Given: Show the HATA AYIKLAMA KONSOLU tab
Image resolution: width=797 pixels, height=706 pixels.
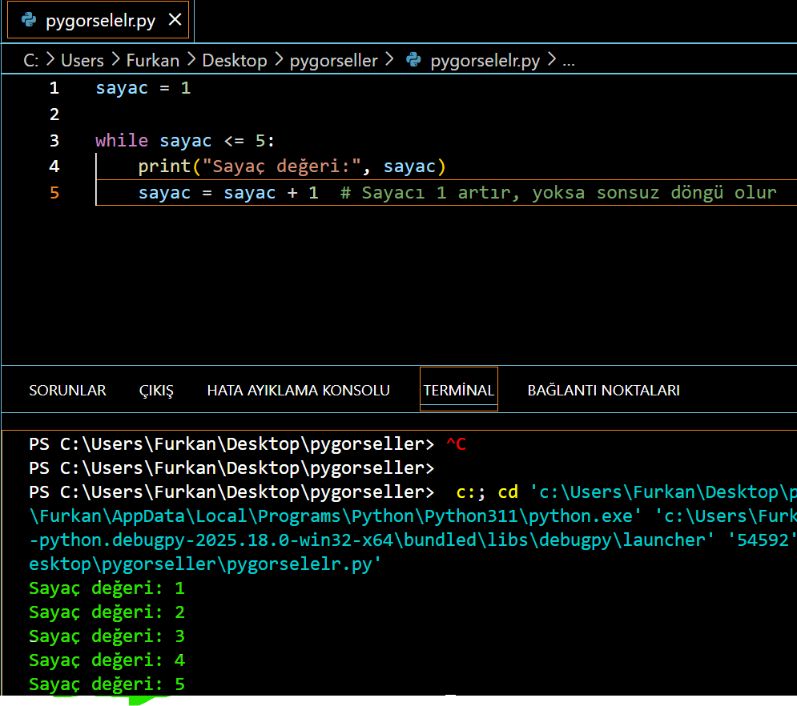Looking at the screenshot, I should 298,391.
